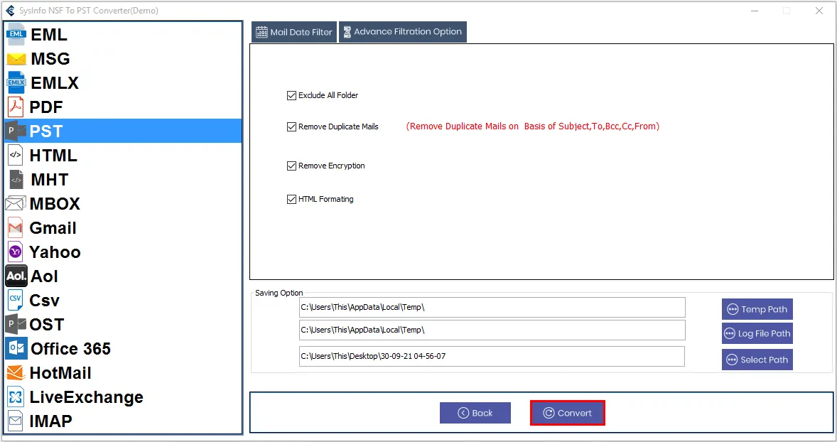The width and height of the screenshot is (837, 442).
Task: Uncheck Exclude All Folder checkbox
Action: (291, 95)
